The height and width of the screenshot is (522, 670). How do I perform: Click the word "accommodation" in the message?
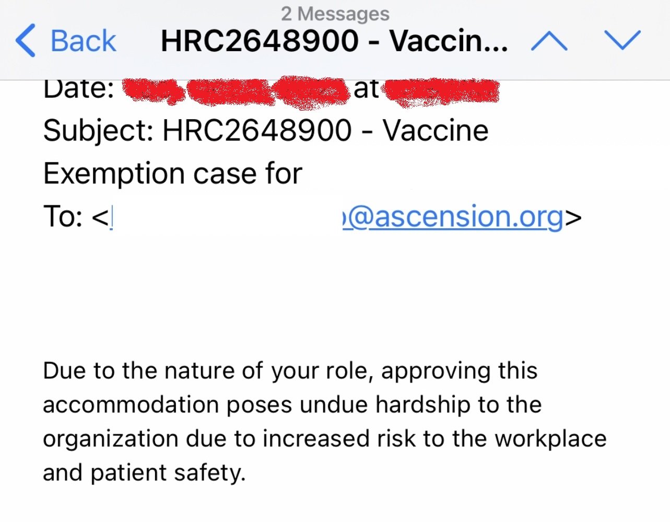[x=131, y=405]
